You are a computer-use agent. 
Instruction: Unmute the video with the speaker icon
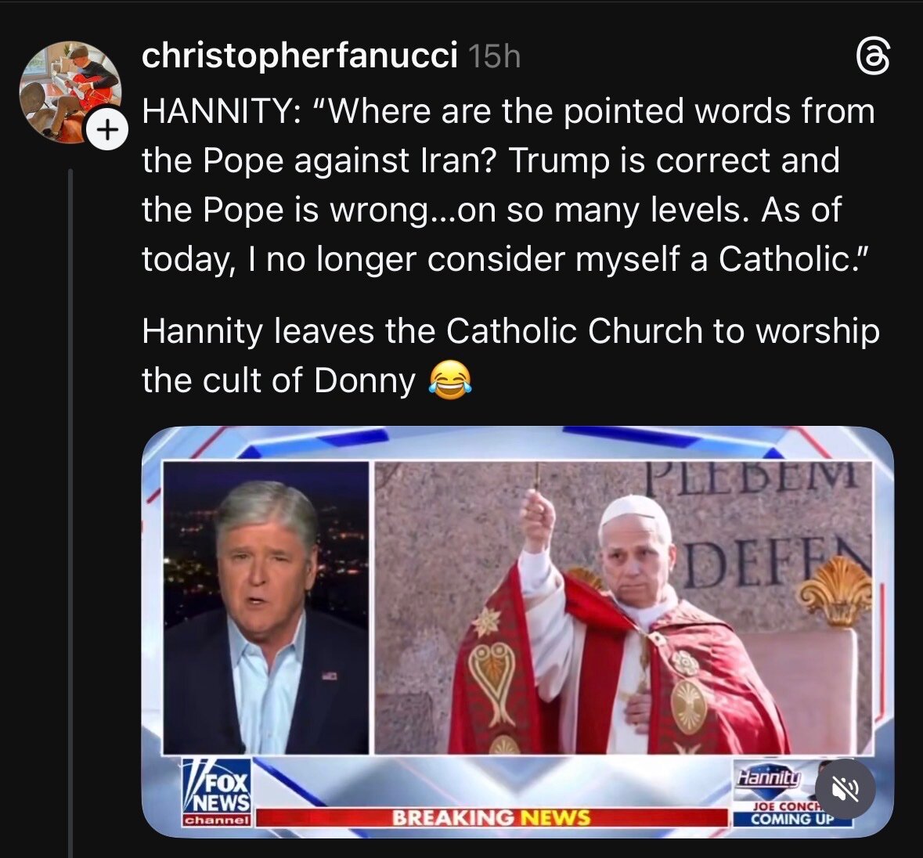845,790
